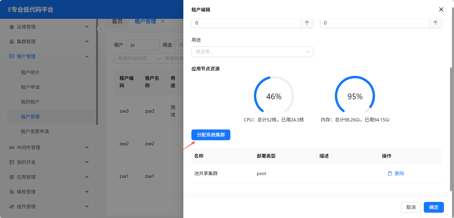Click the 模板管理 sidebar icon

pyautogui.click(x=12, y=192)
